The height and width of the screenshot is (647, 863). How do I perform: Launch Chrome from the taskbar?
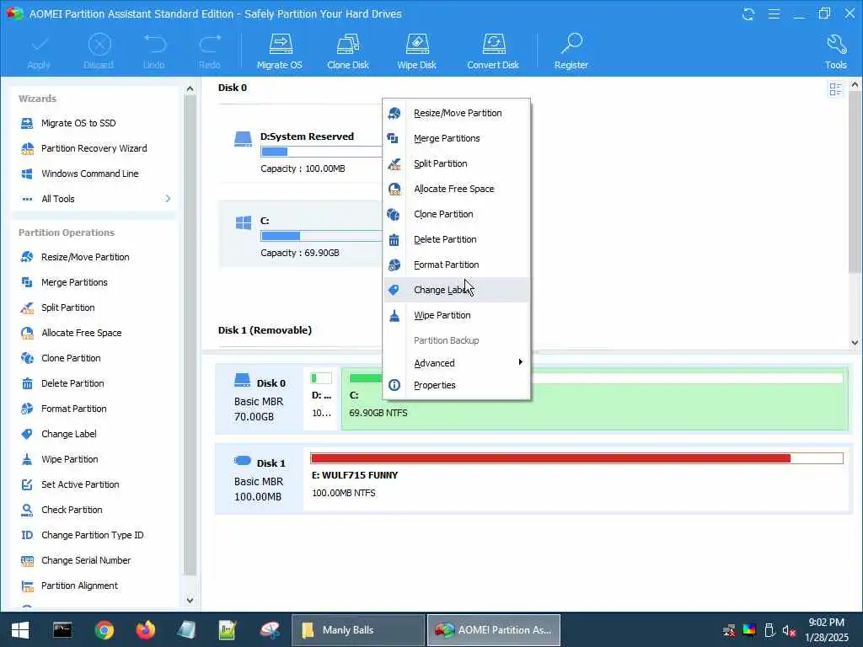[104, 630]
